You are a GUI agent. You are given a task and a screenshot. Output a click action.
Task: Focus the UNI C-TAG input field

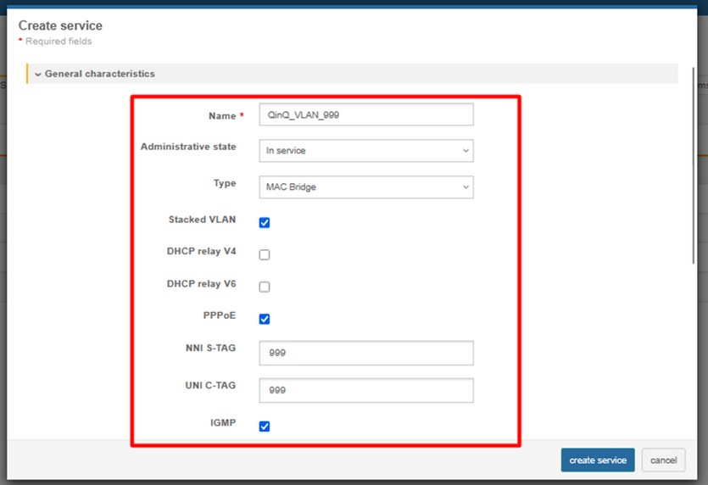click(365, 390)
